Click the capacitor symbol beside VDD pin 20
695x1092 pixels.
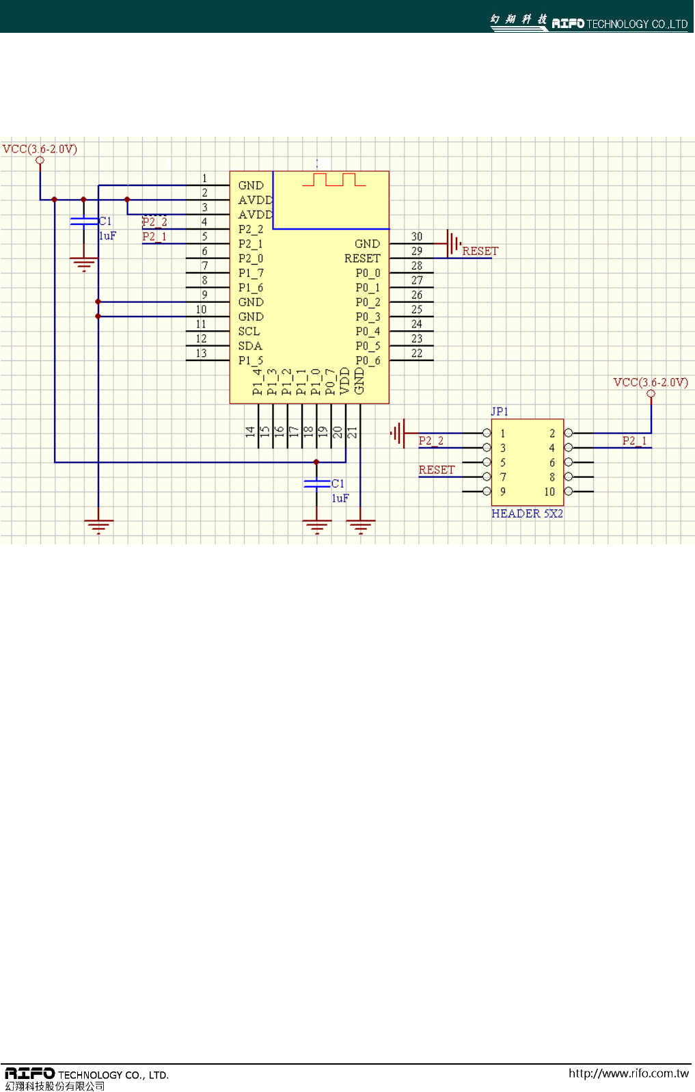(x=316, y=483)
